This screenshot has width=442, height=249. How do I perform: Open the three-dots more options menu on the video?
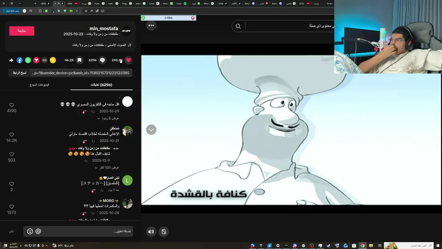point(151,25)
